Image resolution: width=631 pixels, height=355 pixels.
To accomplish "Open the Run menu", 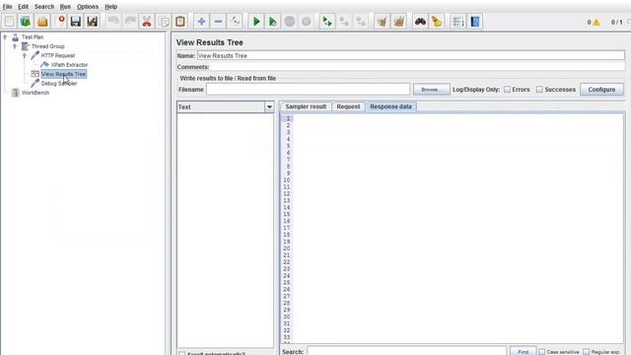I will tap(65, 7).
